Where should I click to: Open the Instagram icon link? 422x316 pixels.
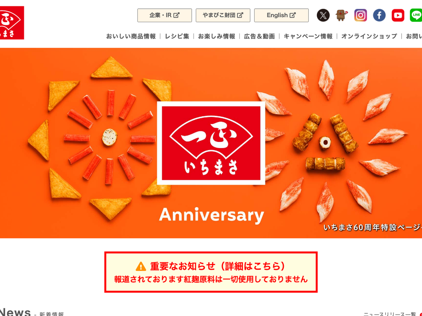(360, 15)
